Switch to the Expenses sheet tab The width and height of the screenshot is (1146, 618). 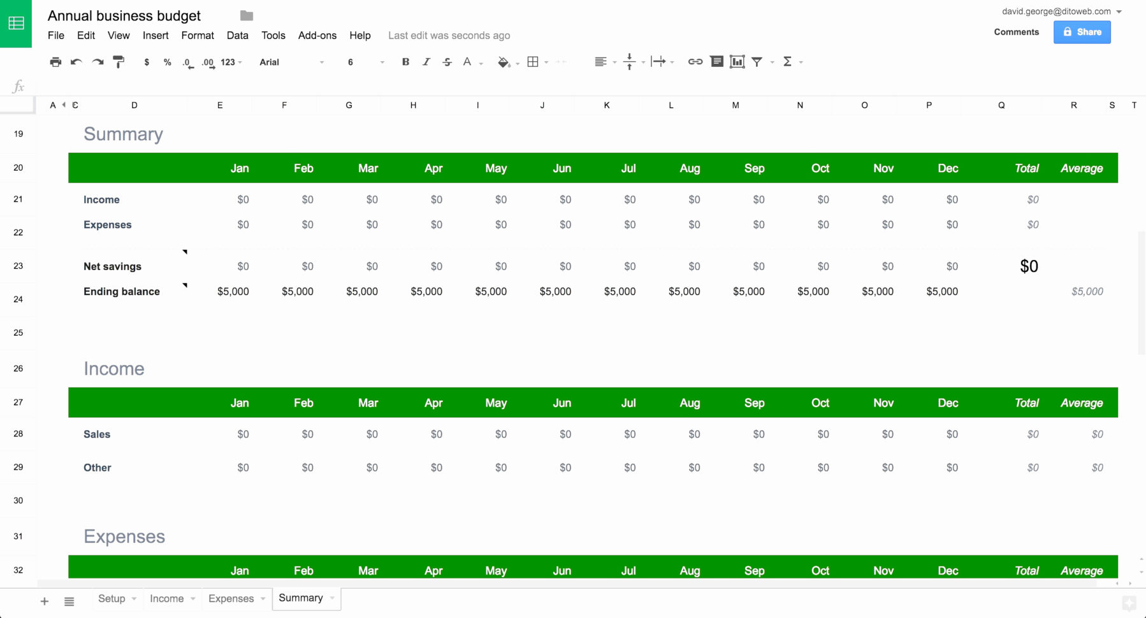pyautogui.click(x=231, y=598)
